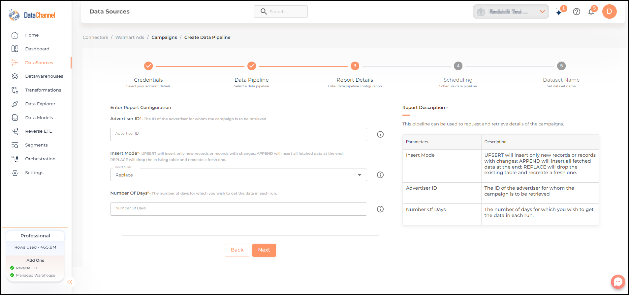
Task: Show info for Number Of Days field
Action: point(380,209)
